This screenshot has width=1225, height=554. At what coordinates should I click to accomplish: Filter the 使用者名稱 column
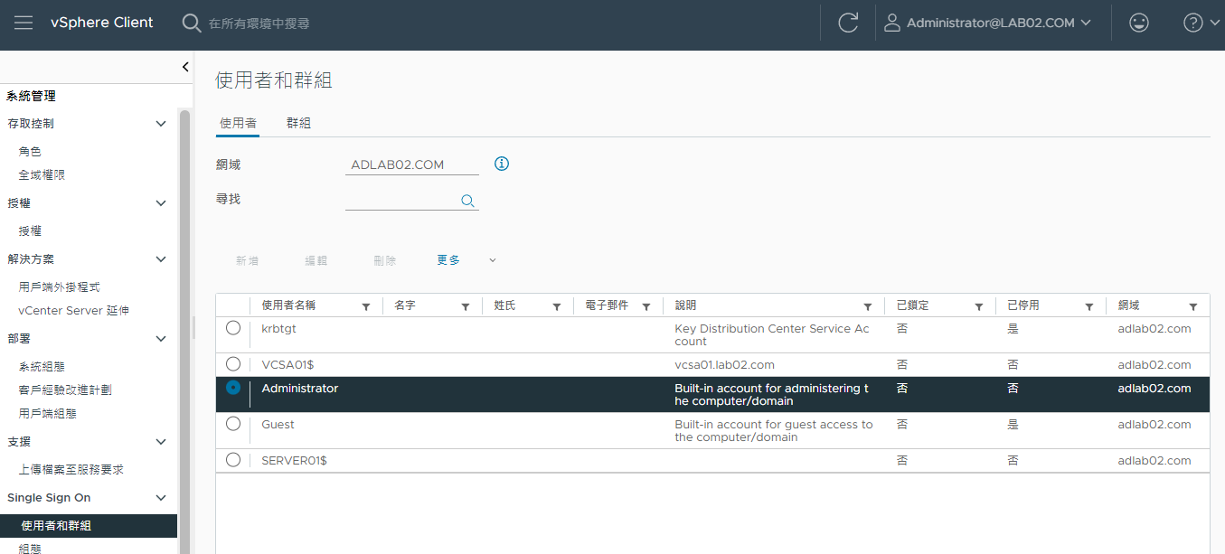pos(366,306)
